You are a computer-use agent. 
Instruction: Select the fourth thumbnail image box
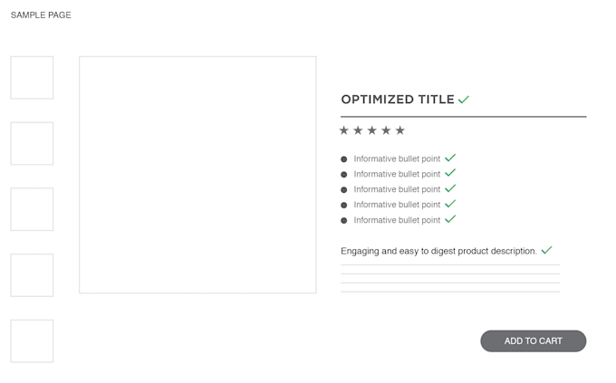(x=32, y=275)
